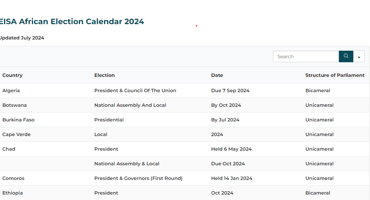Click the Date column header
The width and height of the screenshot is (370, 200).
pos(217,75)
